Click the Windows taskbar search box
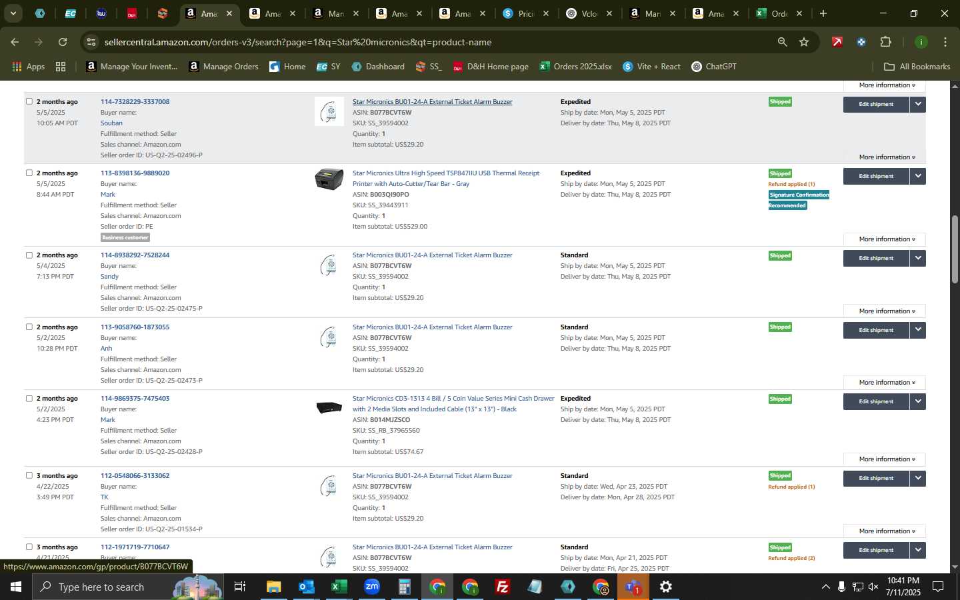This screenshot has width=960, height=600. [127, 587]
